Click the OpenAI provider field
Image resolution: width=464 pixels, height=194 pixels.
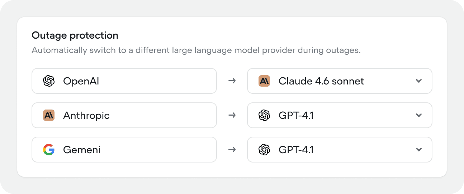click(124, 81)
